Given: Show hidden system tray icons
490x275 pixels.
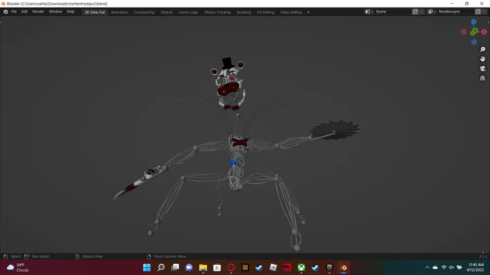Looking at the screenshot, I should (x=427, y=267).
